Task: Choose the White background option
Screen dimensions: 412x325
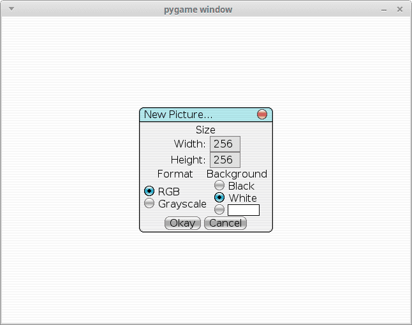Action: coord(219,197)
